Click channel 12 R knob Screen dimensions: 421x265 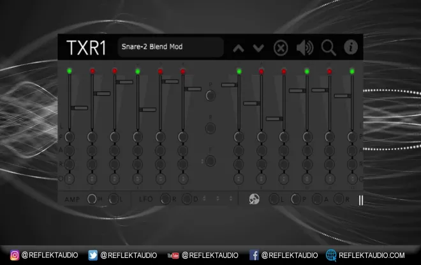tap(352, 164)
